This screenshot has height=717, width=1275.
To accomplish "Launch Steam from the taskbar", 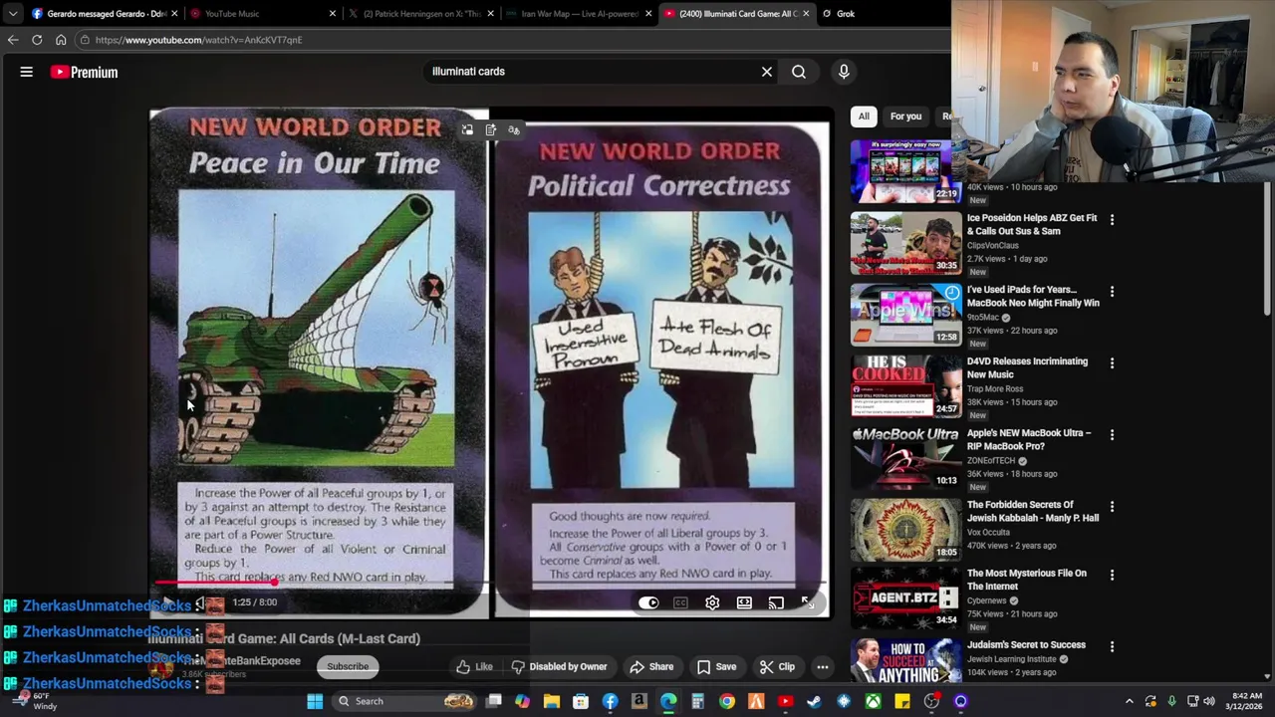I will 814,701.
